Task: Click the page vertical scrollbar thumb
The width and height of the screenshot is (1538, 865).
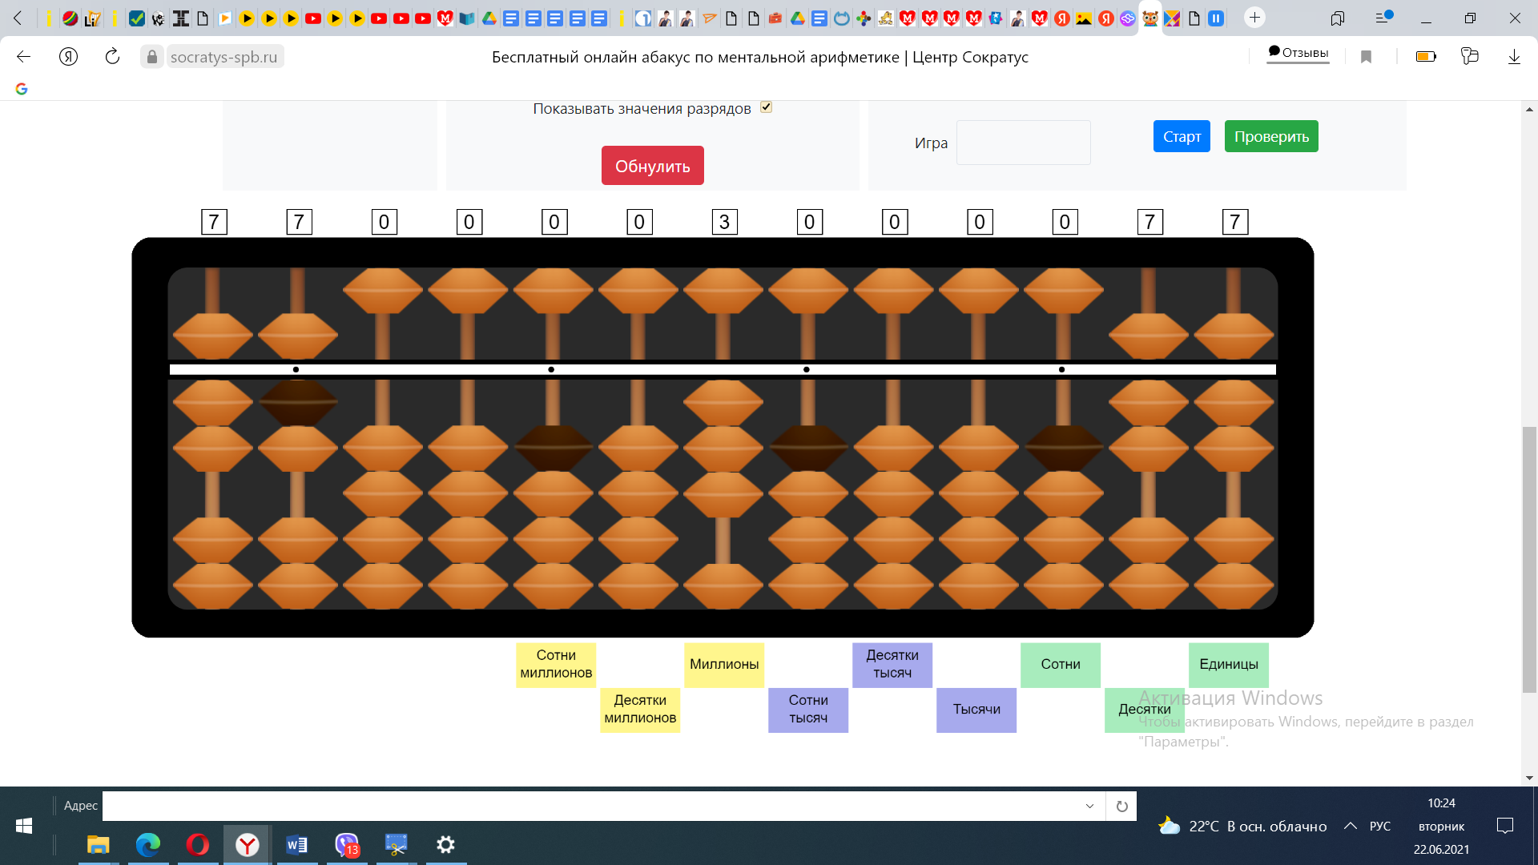Action: (1529, 560)
